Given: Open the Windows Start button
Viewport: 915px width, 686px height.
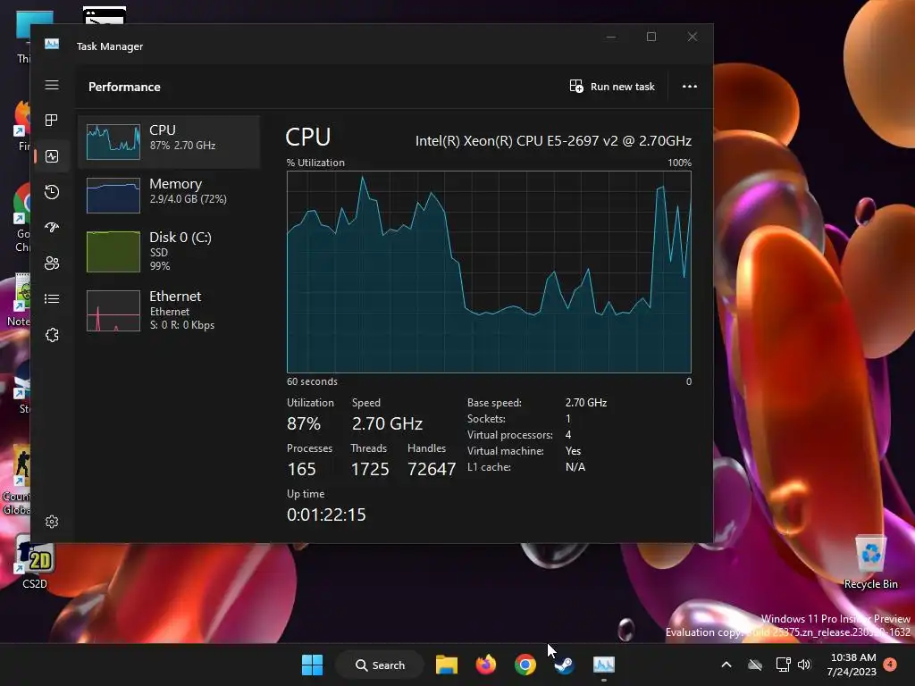Looking at the screenshot, I should pos(312,665).
